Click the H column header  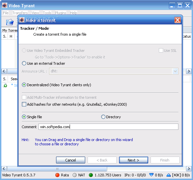(x=11, y=36)
